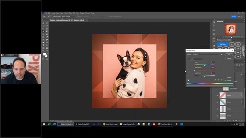The height and width of the screenshot is (138, 246).
Task: Hide the vertical-stripe Banner layer
Action: click(x=218, y=109)
